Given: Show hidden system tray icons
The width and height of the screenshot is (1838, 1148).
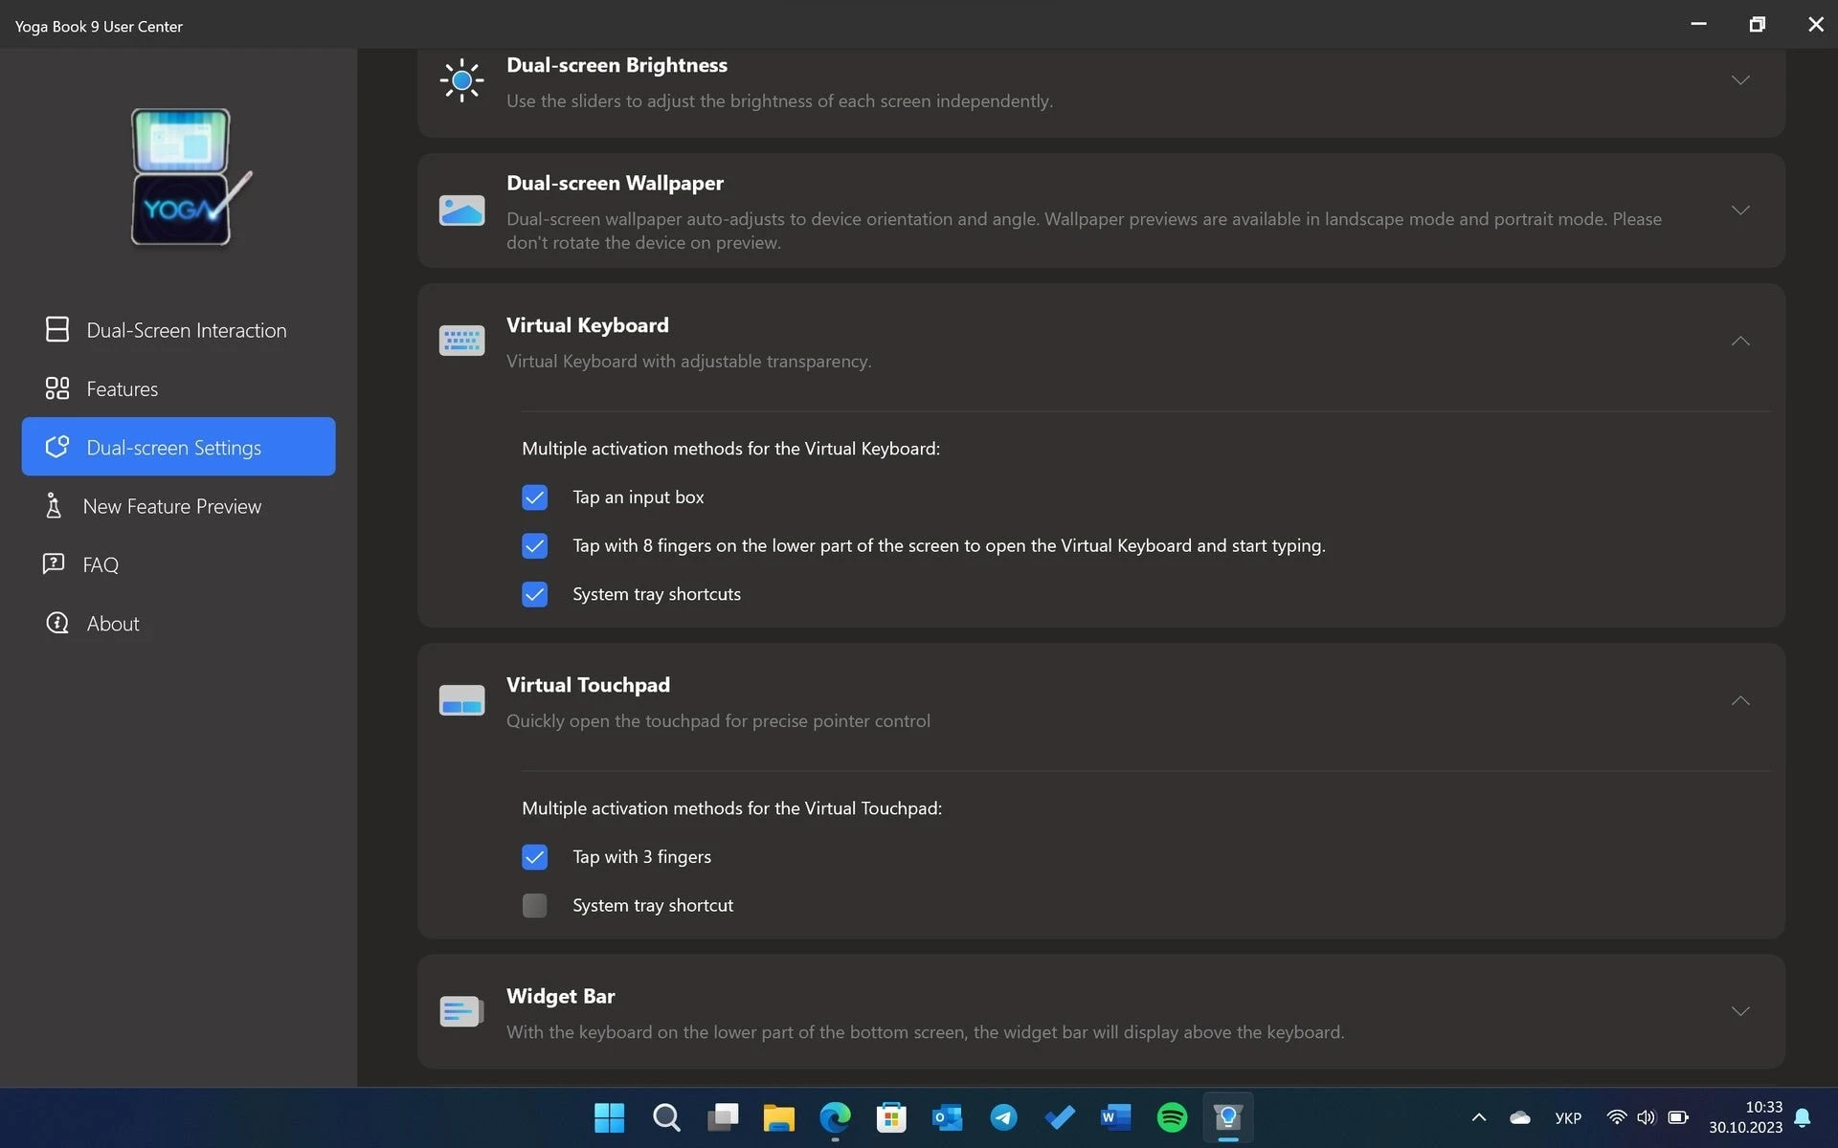Looking at the screenshot, I should (1478, 1117).
